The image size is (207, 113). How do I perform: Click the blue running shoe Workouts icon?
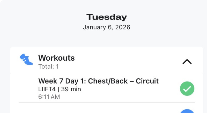point(26,59)
